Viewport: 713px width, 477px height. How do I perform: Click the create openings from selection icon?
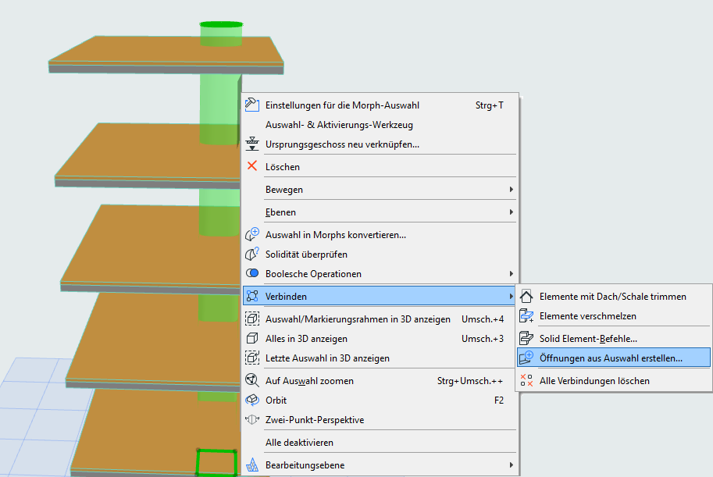526,358
